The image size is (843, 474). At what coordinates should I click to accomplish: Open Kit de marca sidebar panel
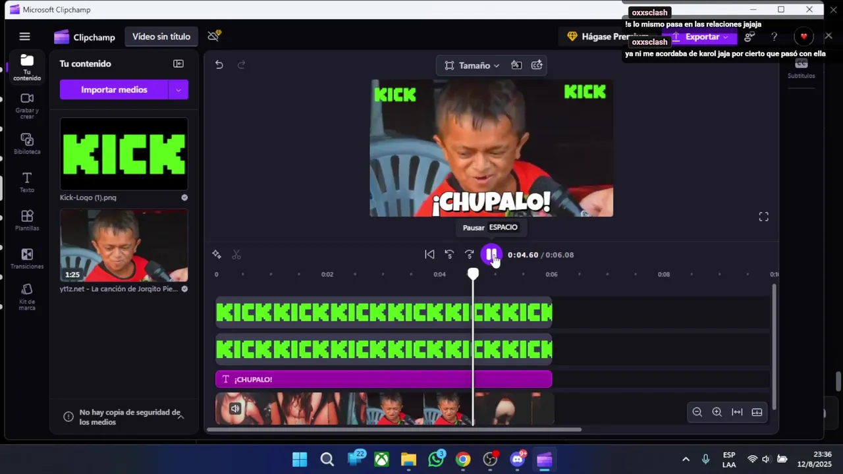point(27,297)
